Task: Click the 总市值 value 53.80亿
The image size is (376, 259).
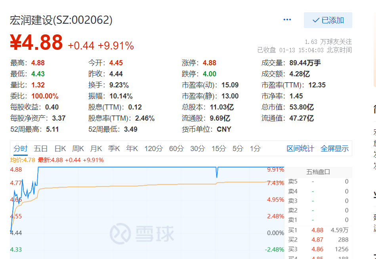Action: click(302, 107)
